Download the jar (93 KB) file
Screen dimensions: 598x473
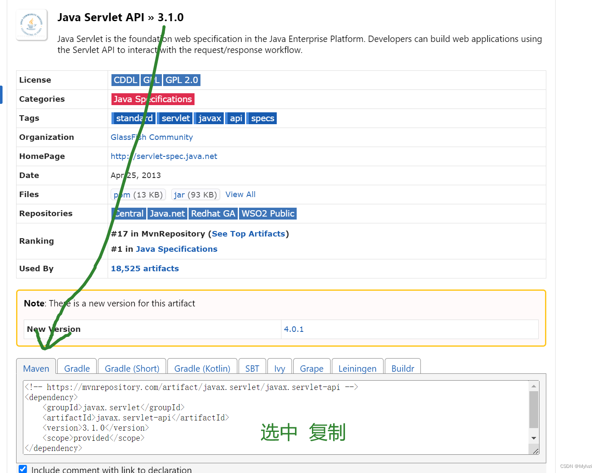coord(195,195)
